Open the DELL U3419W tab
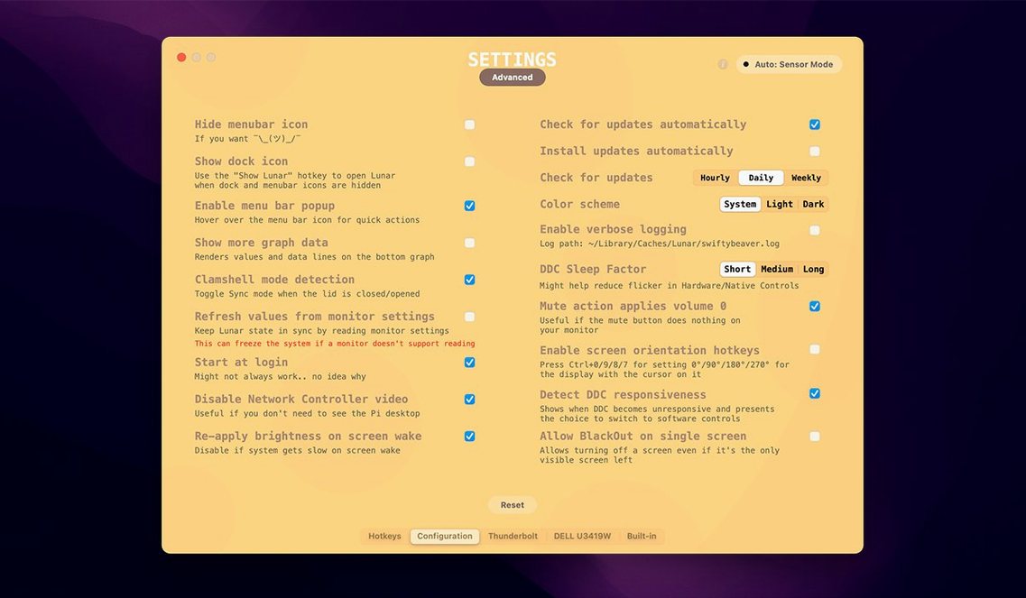This screenshot has height=598, width=1026. pyautogui.click(x=582, y=536)
